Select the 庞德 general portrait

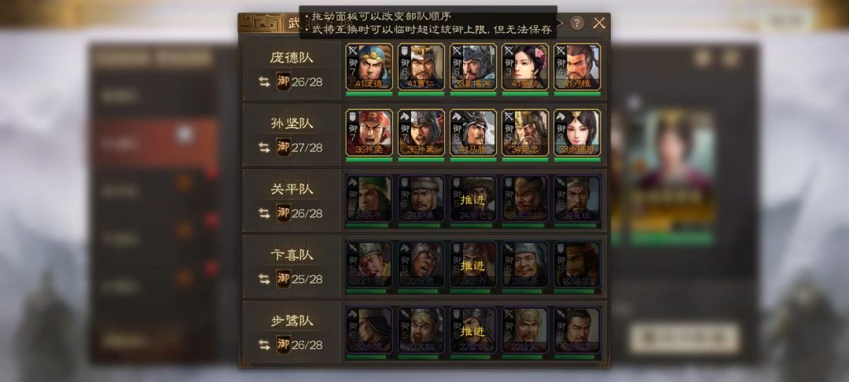369,67
